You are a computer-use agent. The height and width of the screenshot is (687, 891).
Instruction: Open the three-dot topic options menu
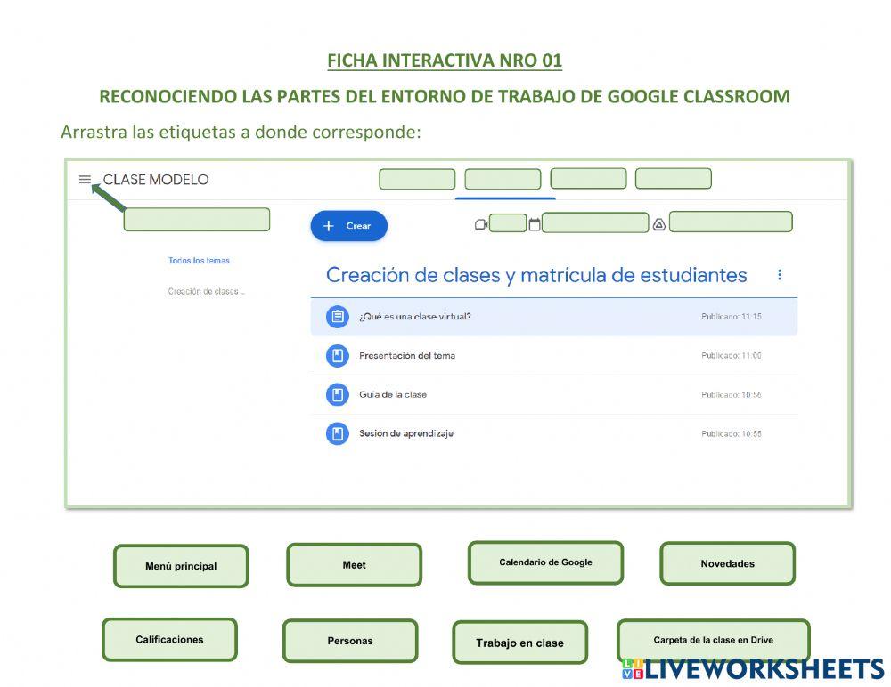(x=780, y=275)
